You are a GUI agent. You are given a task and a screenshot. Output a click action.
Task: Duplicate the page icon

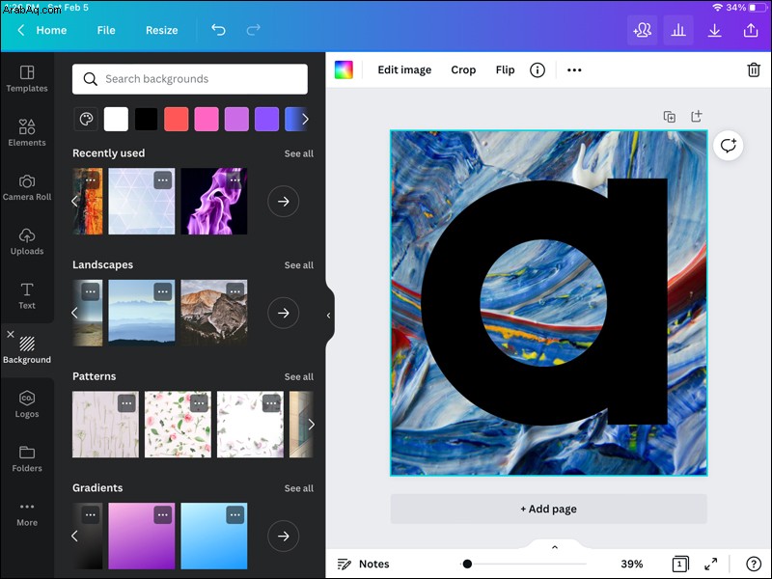[x=669, y=117]
